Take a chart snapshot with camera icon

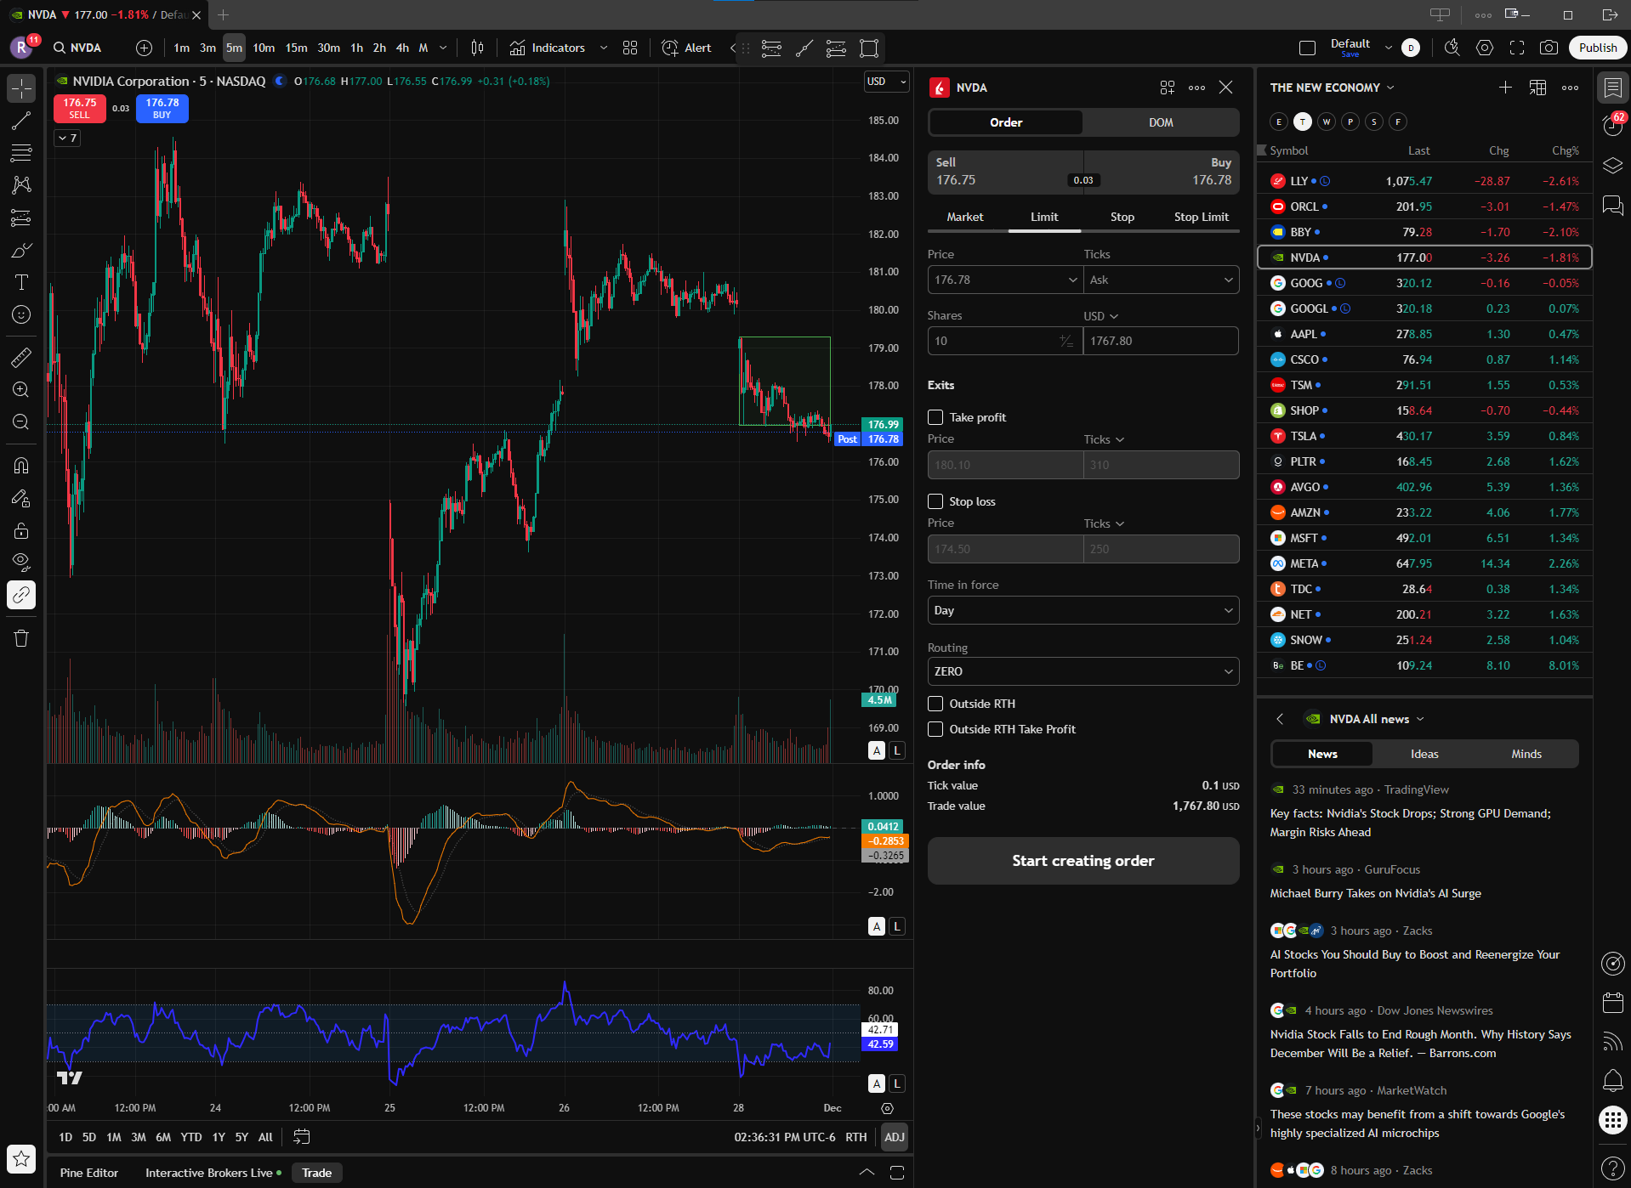click(1549, 48)
